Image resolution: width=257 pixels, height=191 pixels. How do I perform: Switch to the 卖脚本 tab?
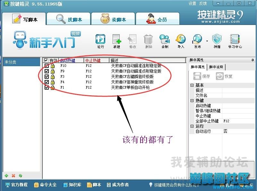(x=113, y=19)
